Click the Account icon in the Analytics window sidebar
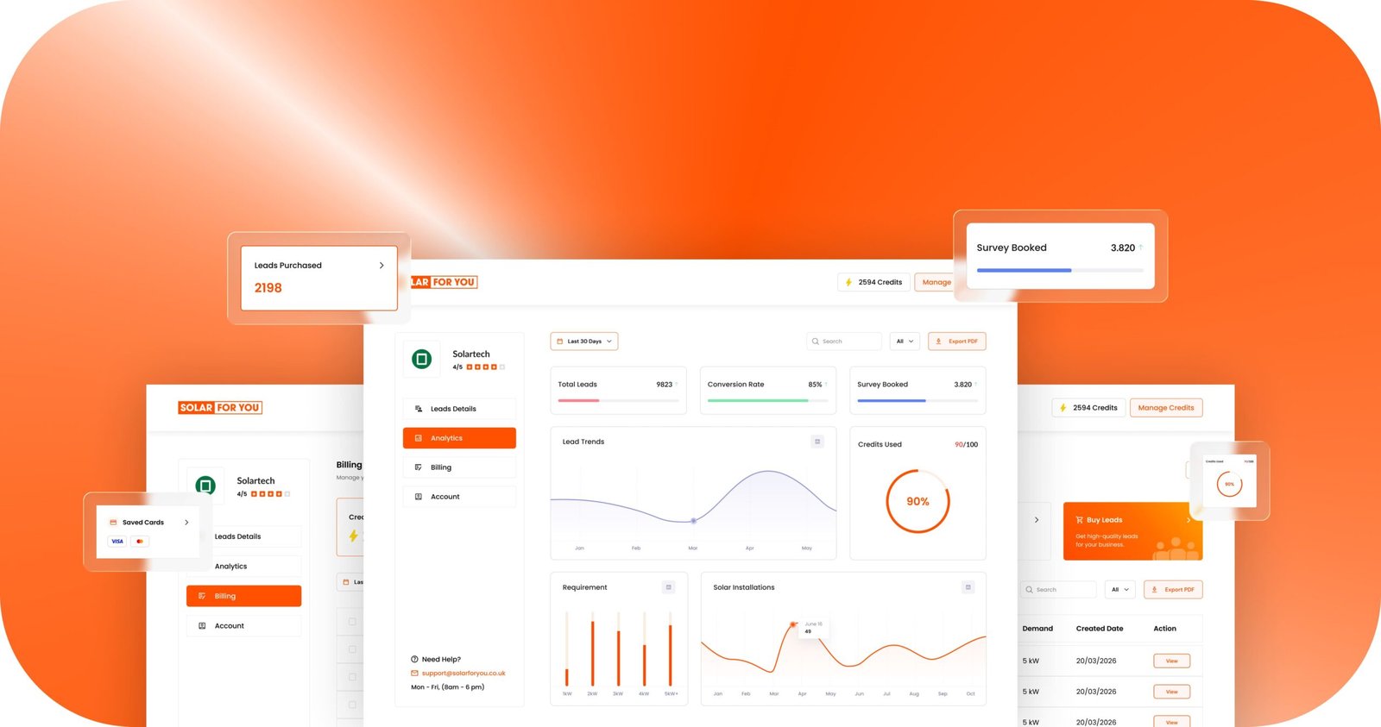 pyautogui.click(x=419, y=497)
